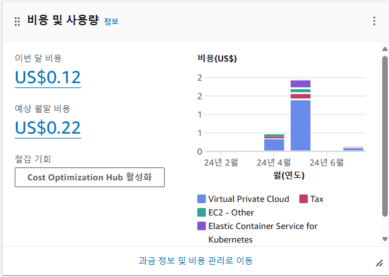Click Cost Optimization Hub 활성화 button

(x=90, y=177)
